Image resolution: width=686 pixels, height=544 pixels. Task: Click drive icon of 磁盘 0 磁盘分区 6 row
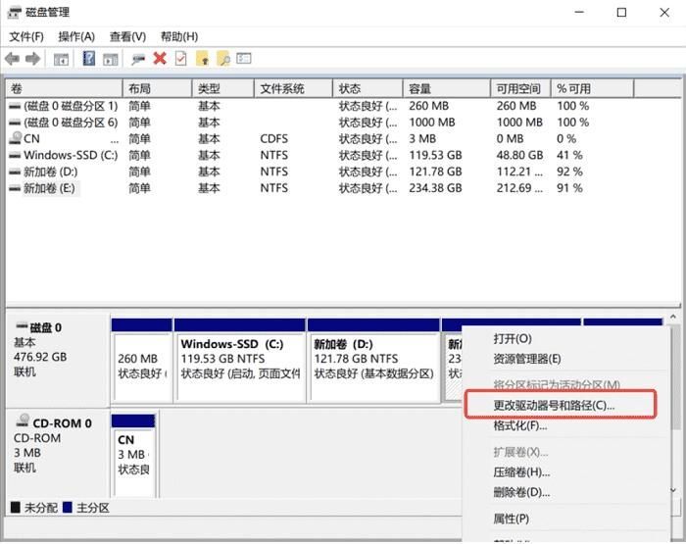click(15, 123)
